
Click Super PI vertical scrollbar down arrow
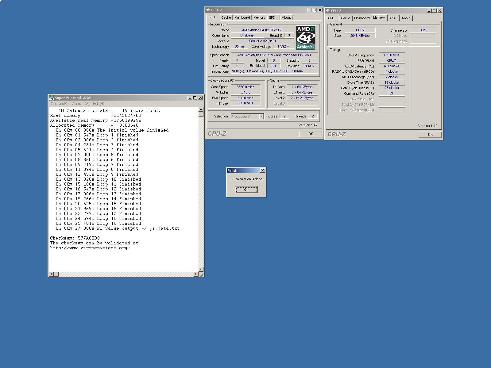click(201, 269)
